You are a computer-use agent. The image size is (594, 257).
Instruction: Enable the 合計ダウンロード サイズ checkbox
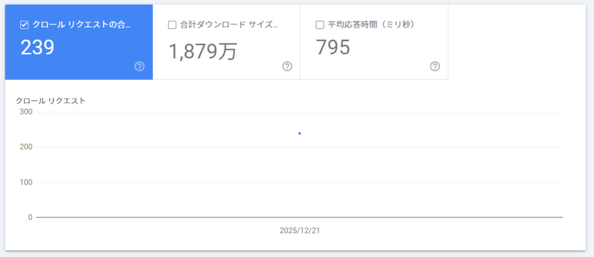click(x=172, y=25)
